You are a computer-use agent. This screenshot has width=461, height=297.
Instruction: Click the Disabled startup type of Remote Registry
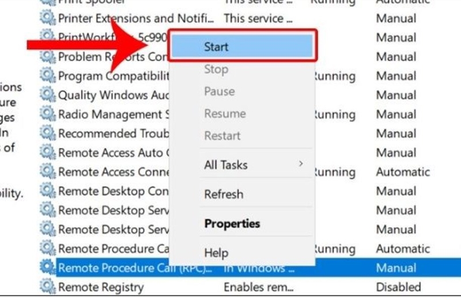point(398,287)
